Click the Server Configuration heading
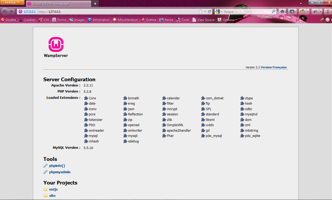This screenshot has width=332, height=200. (x=69, y=79)
